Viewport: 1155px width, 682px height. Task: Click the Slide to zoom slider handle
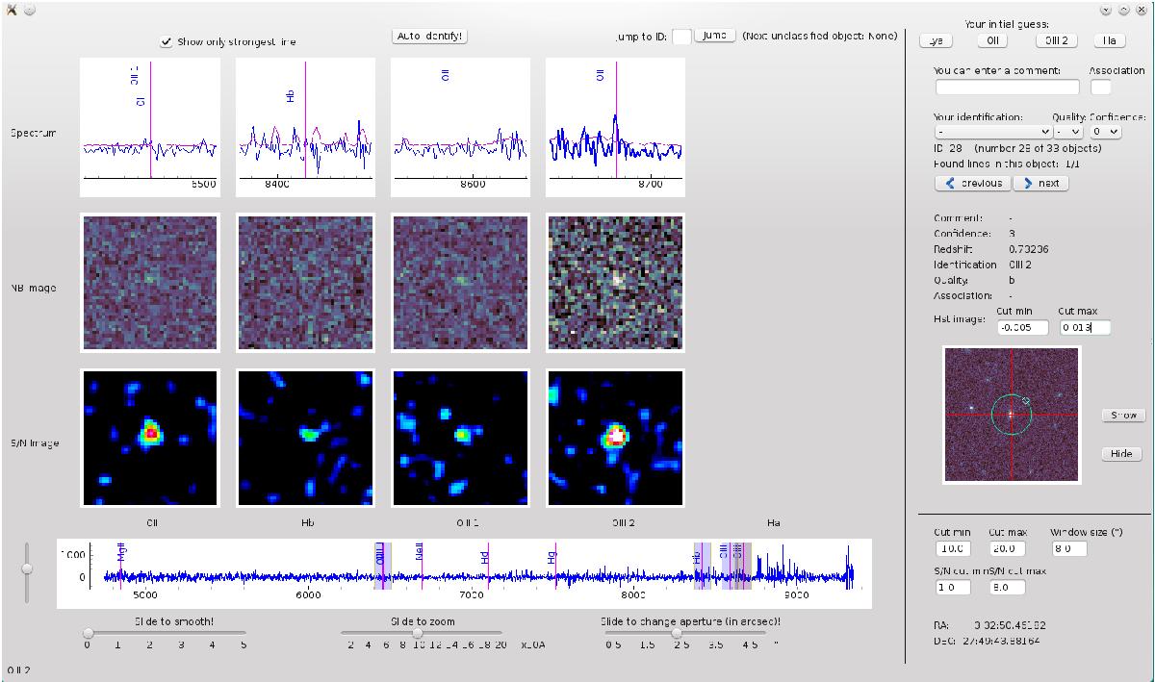click(x=418, y=633)
